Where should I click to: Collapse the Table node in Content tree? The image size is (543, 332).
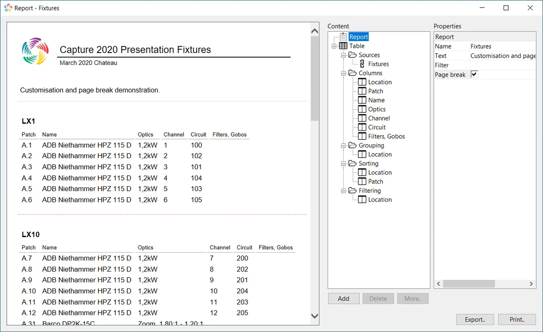pyautogui.click(x=334, y=46)
